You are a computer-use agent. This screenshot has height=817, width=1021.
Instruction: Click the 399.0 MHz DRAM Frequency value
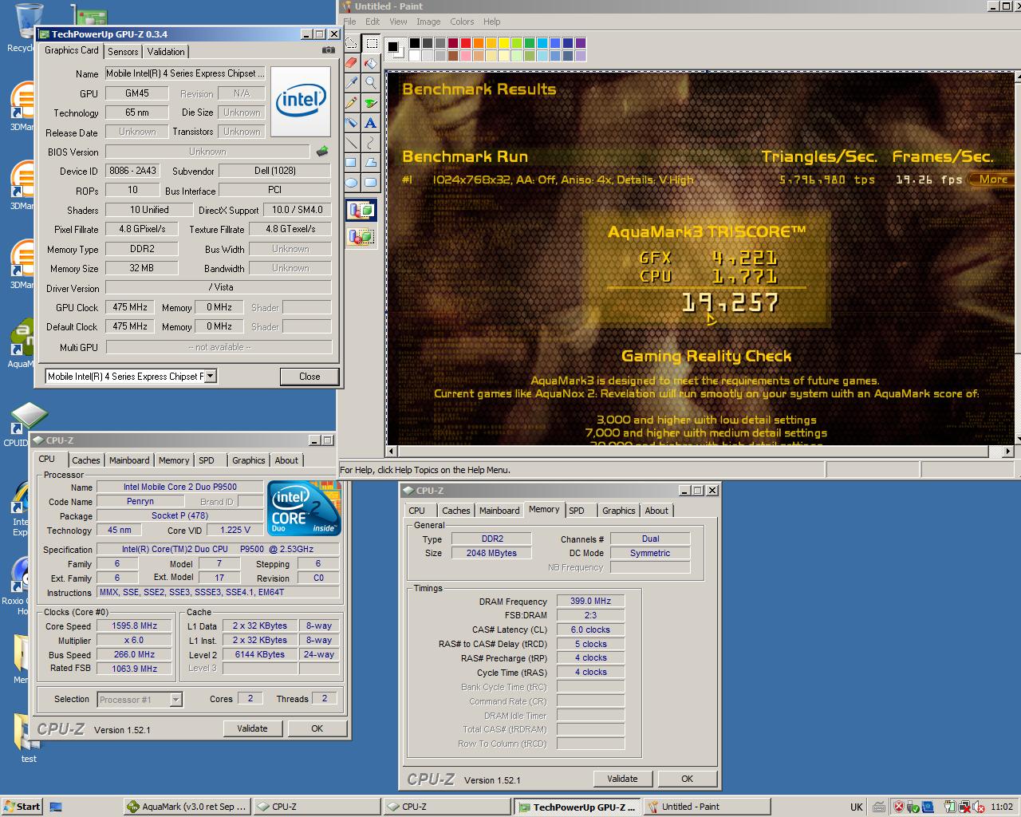click(590, 601)
